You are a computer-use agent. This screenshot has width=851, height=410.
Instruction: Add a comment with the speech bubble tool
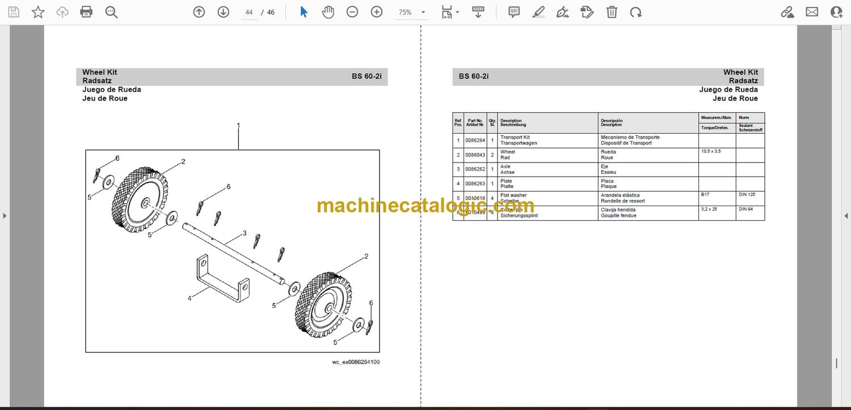pos(514,12)
